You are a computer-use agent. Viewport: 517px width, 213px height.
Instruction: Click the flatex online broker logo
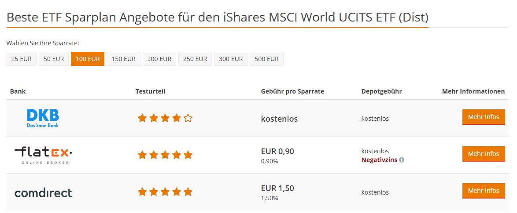[43, 155]
